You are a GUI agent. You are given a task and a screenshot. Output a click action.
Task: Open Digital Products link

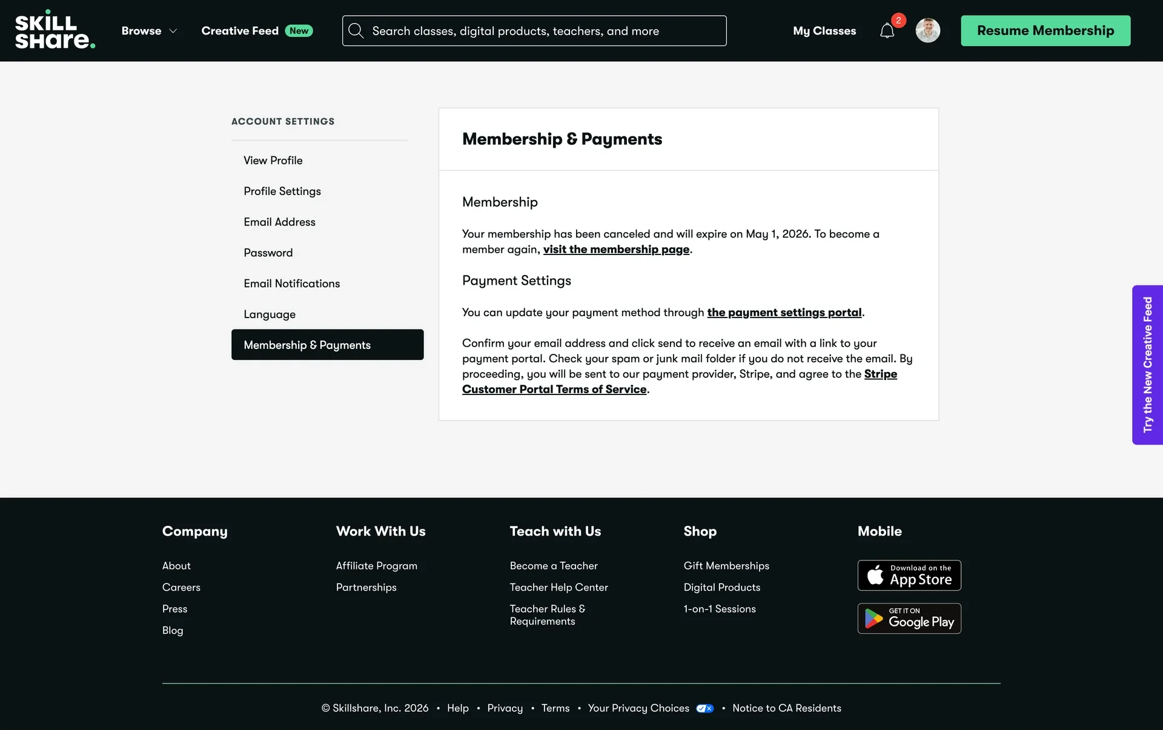point(722,588)
